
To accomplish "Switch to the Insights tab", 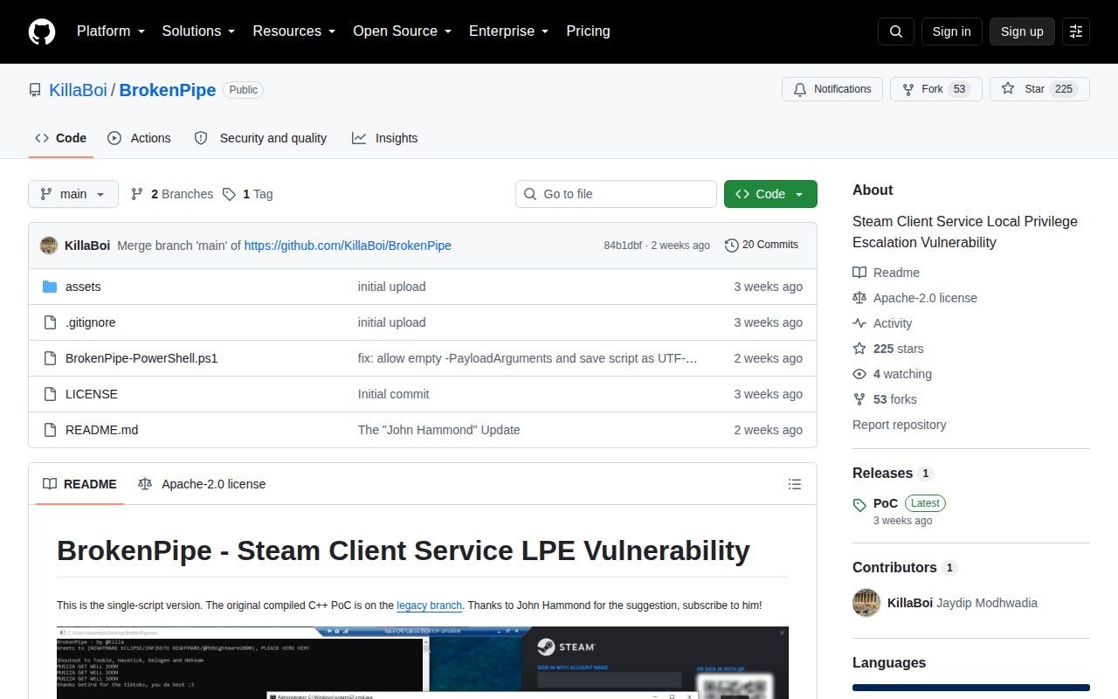I will coord(384,138).
